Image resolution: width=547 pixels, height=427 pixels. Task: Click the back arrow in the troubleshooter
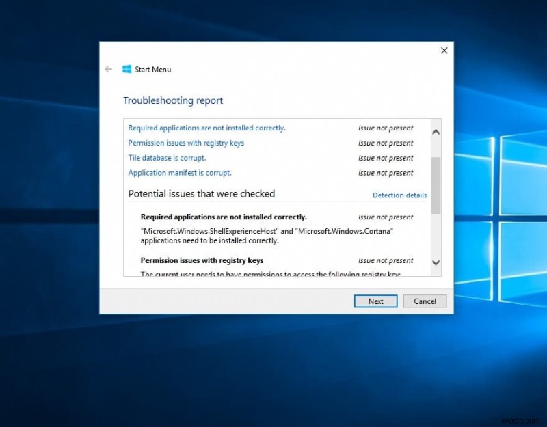pos(109,69)
